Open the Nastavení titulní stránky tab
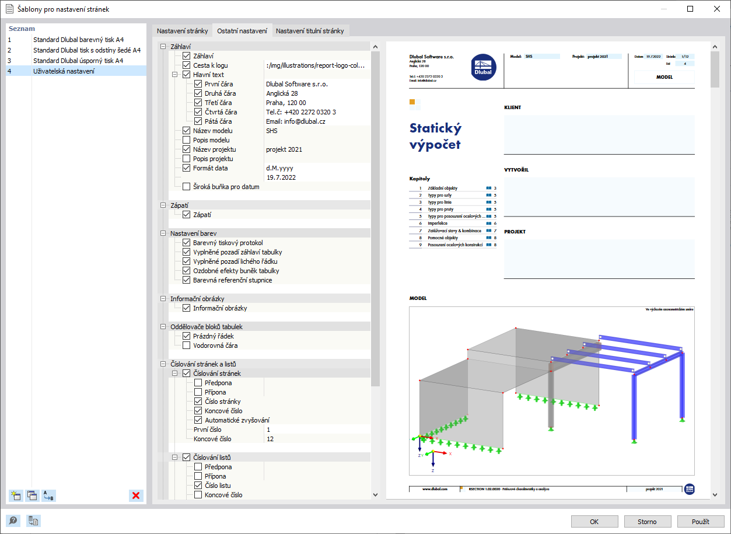Screen dimensions: 731x534 click(x=310, y=31)
